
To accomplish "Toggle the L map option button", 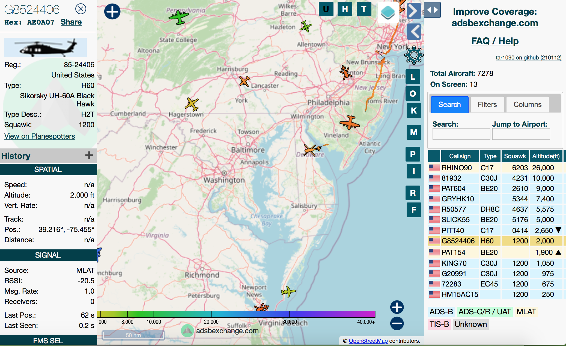I will click(413, 77).
